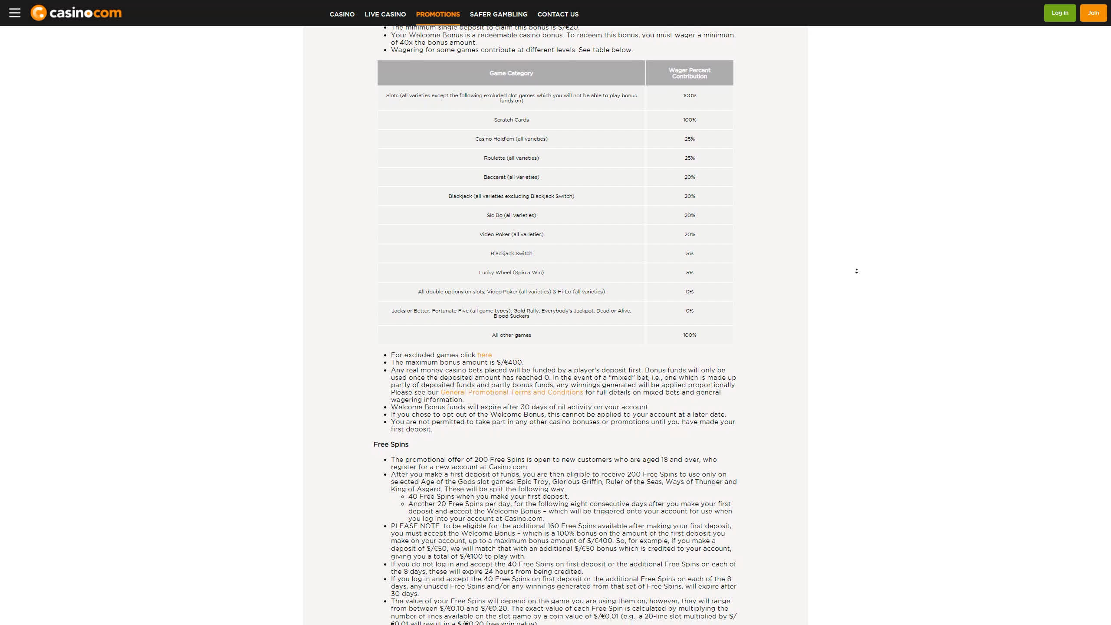Open the LIVE CASINO section

pos(385,14)
